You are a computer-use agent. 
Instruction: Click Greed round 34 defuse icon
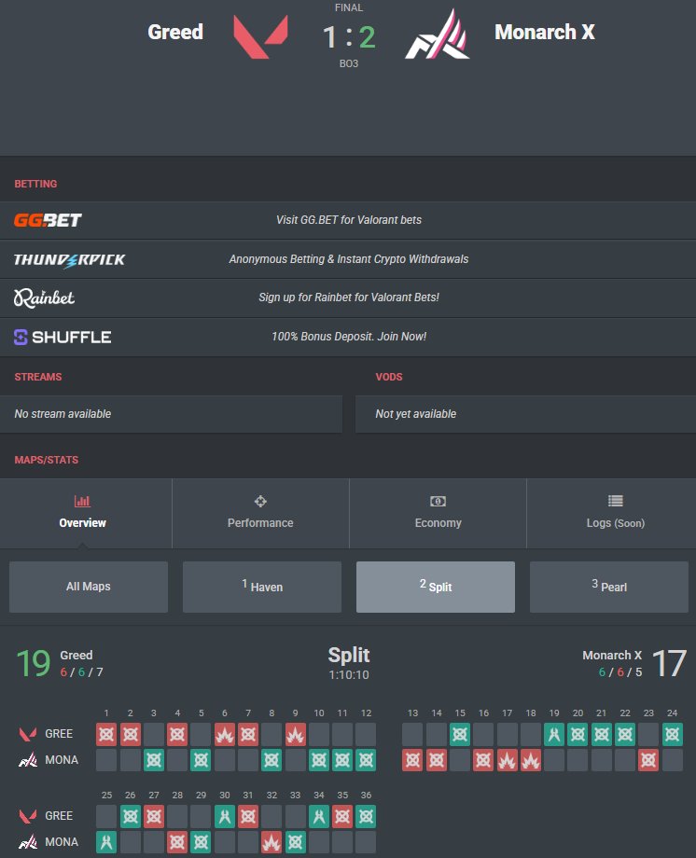319,816
